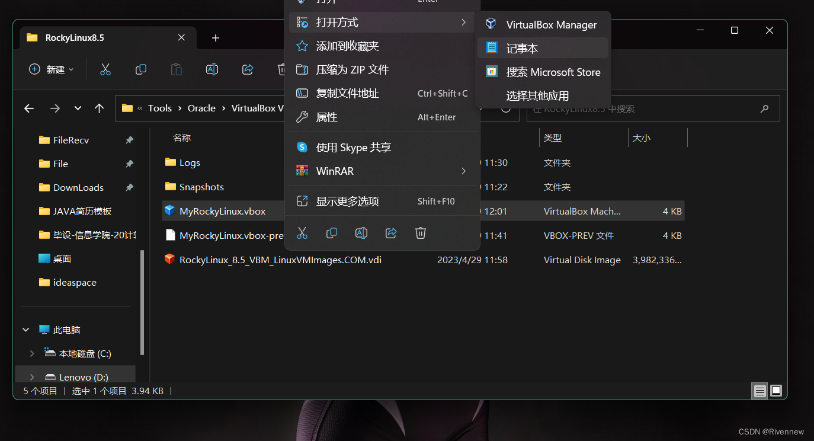Viewport: 814px width, 441px height.
Task: Click the copy icon in context menu
Action: [332, 233]
